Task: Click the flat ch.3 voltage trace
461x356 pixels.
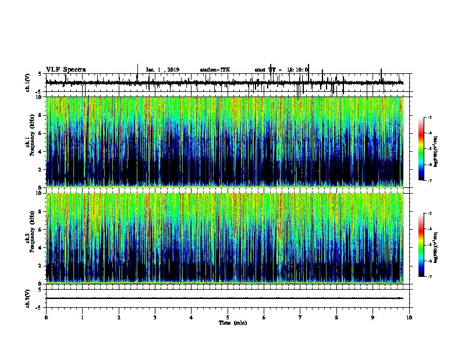Action: tap(225, 298)
